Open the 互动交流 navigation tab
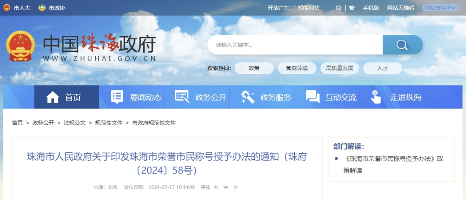The image size is (466, 199). (327, 97)
